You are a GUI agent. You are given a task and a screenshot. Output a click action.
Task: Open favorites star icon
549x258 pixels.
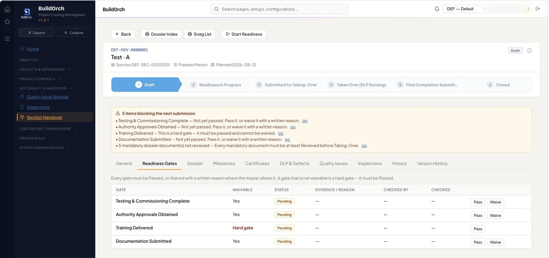(7, 22)
